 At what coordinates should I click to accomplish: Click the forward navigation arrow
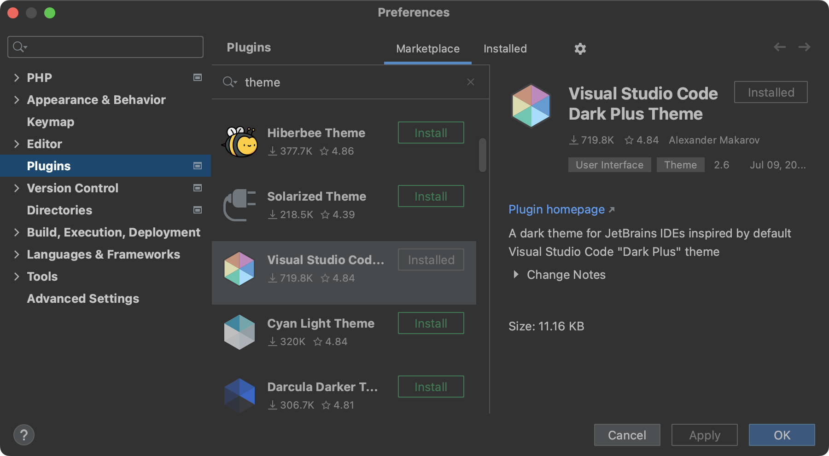click(x=804, y=47)
